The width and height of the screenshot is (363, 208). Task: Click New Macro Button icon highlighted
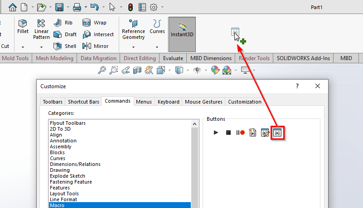click(x=277, y=132)
